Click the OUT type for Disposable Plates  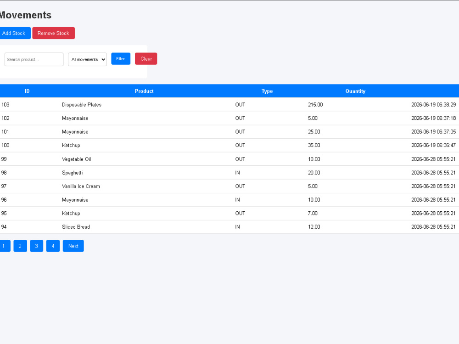240,105
